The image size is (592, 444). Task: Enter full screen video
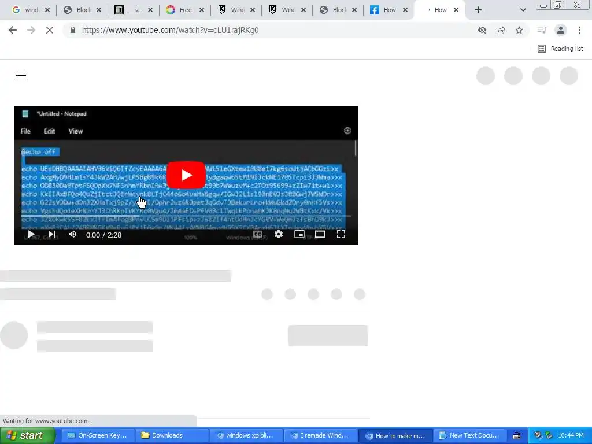click(x=341, y=235)
